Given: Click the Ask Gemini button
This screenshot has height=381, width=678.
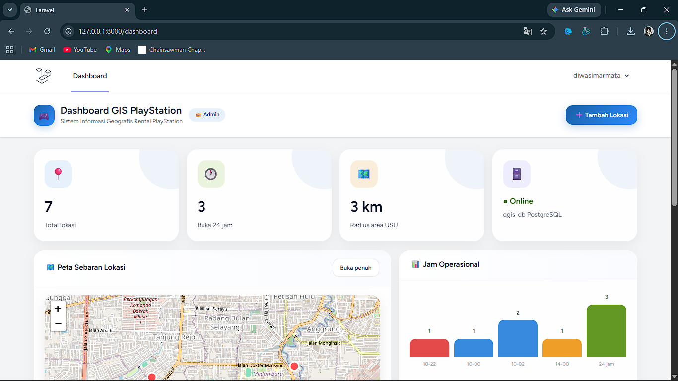Looking at the screenshot, I should 574,10.
